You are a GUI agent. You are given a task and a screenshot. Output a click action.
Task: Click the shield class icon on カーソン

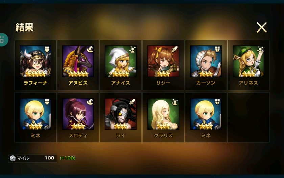[x=217, y=49]
